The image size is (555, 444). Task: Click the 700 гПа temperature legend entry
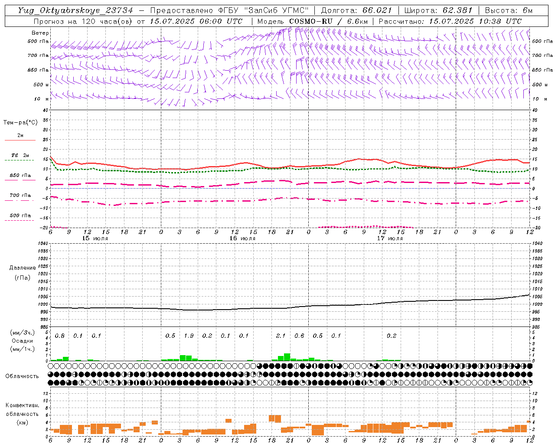point(20,197)
